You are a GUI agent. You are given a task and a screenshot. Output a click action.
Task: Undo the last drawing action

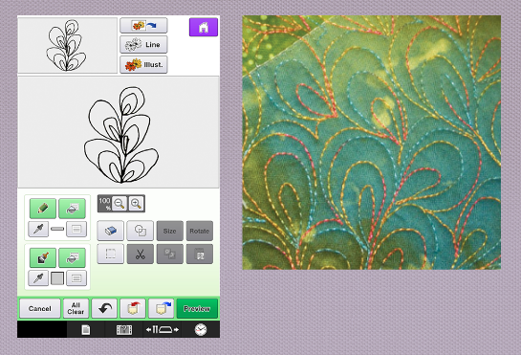tap(104, 308)
